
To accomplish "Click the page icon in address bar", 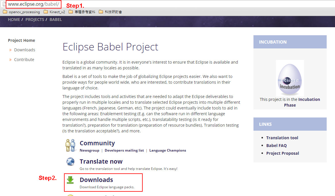I will (x=4, y=4).
